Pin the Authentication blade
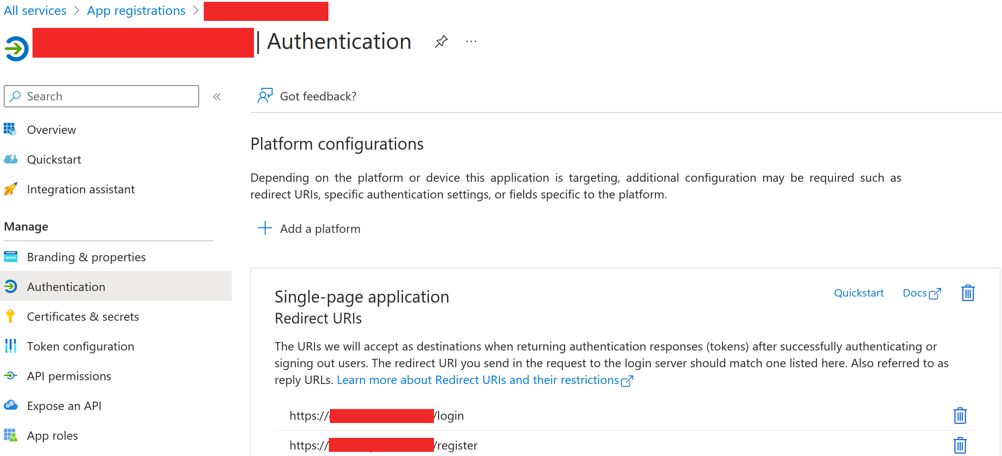Screen dimensions: 1002x456 (x=441, y=41)
